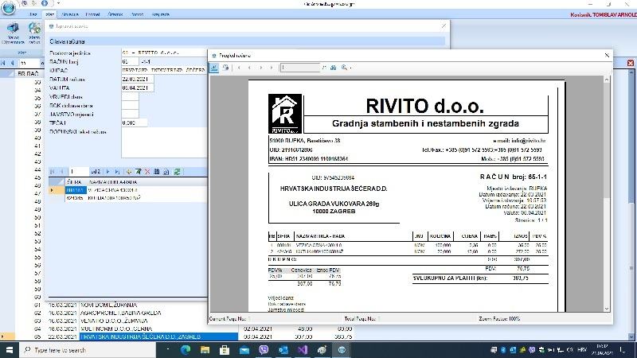The image size is (637, 358).
Task: Click the DOPUNSKI tekst računa text area
Action: point(164,142)
